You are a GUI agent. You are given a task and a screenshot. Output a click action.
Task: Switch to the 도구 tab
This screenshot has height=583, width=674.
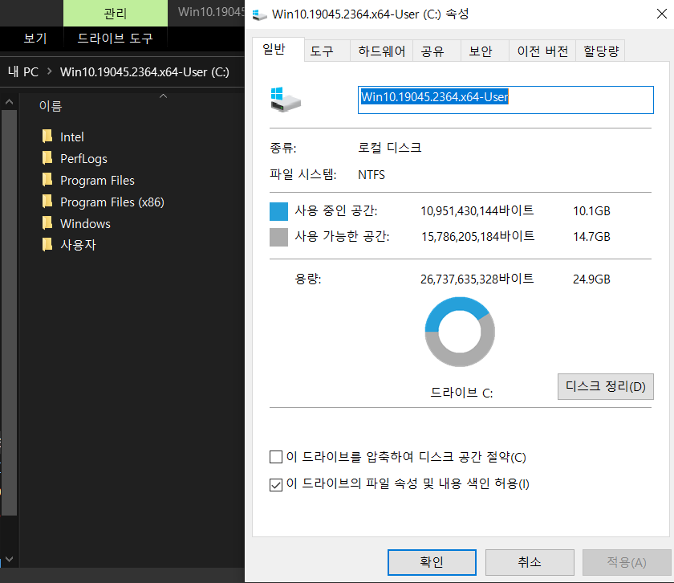pyautogui.click(x=327, y=51)
